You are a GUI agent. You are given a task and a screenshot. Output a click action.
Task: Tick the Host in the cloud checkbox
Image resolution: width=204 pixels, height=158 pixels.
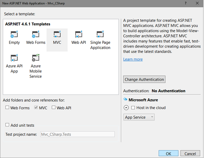133,108
